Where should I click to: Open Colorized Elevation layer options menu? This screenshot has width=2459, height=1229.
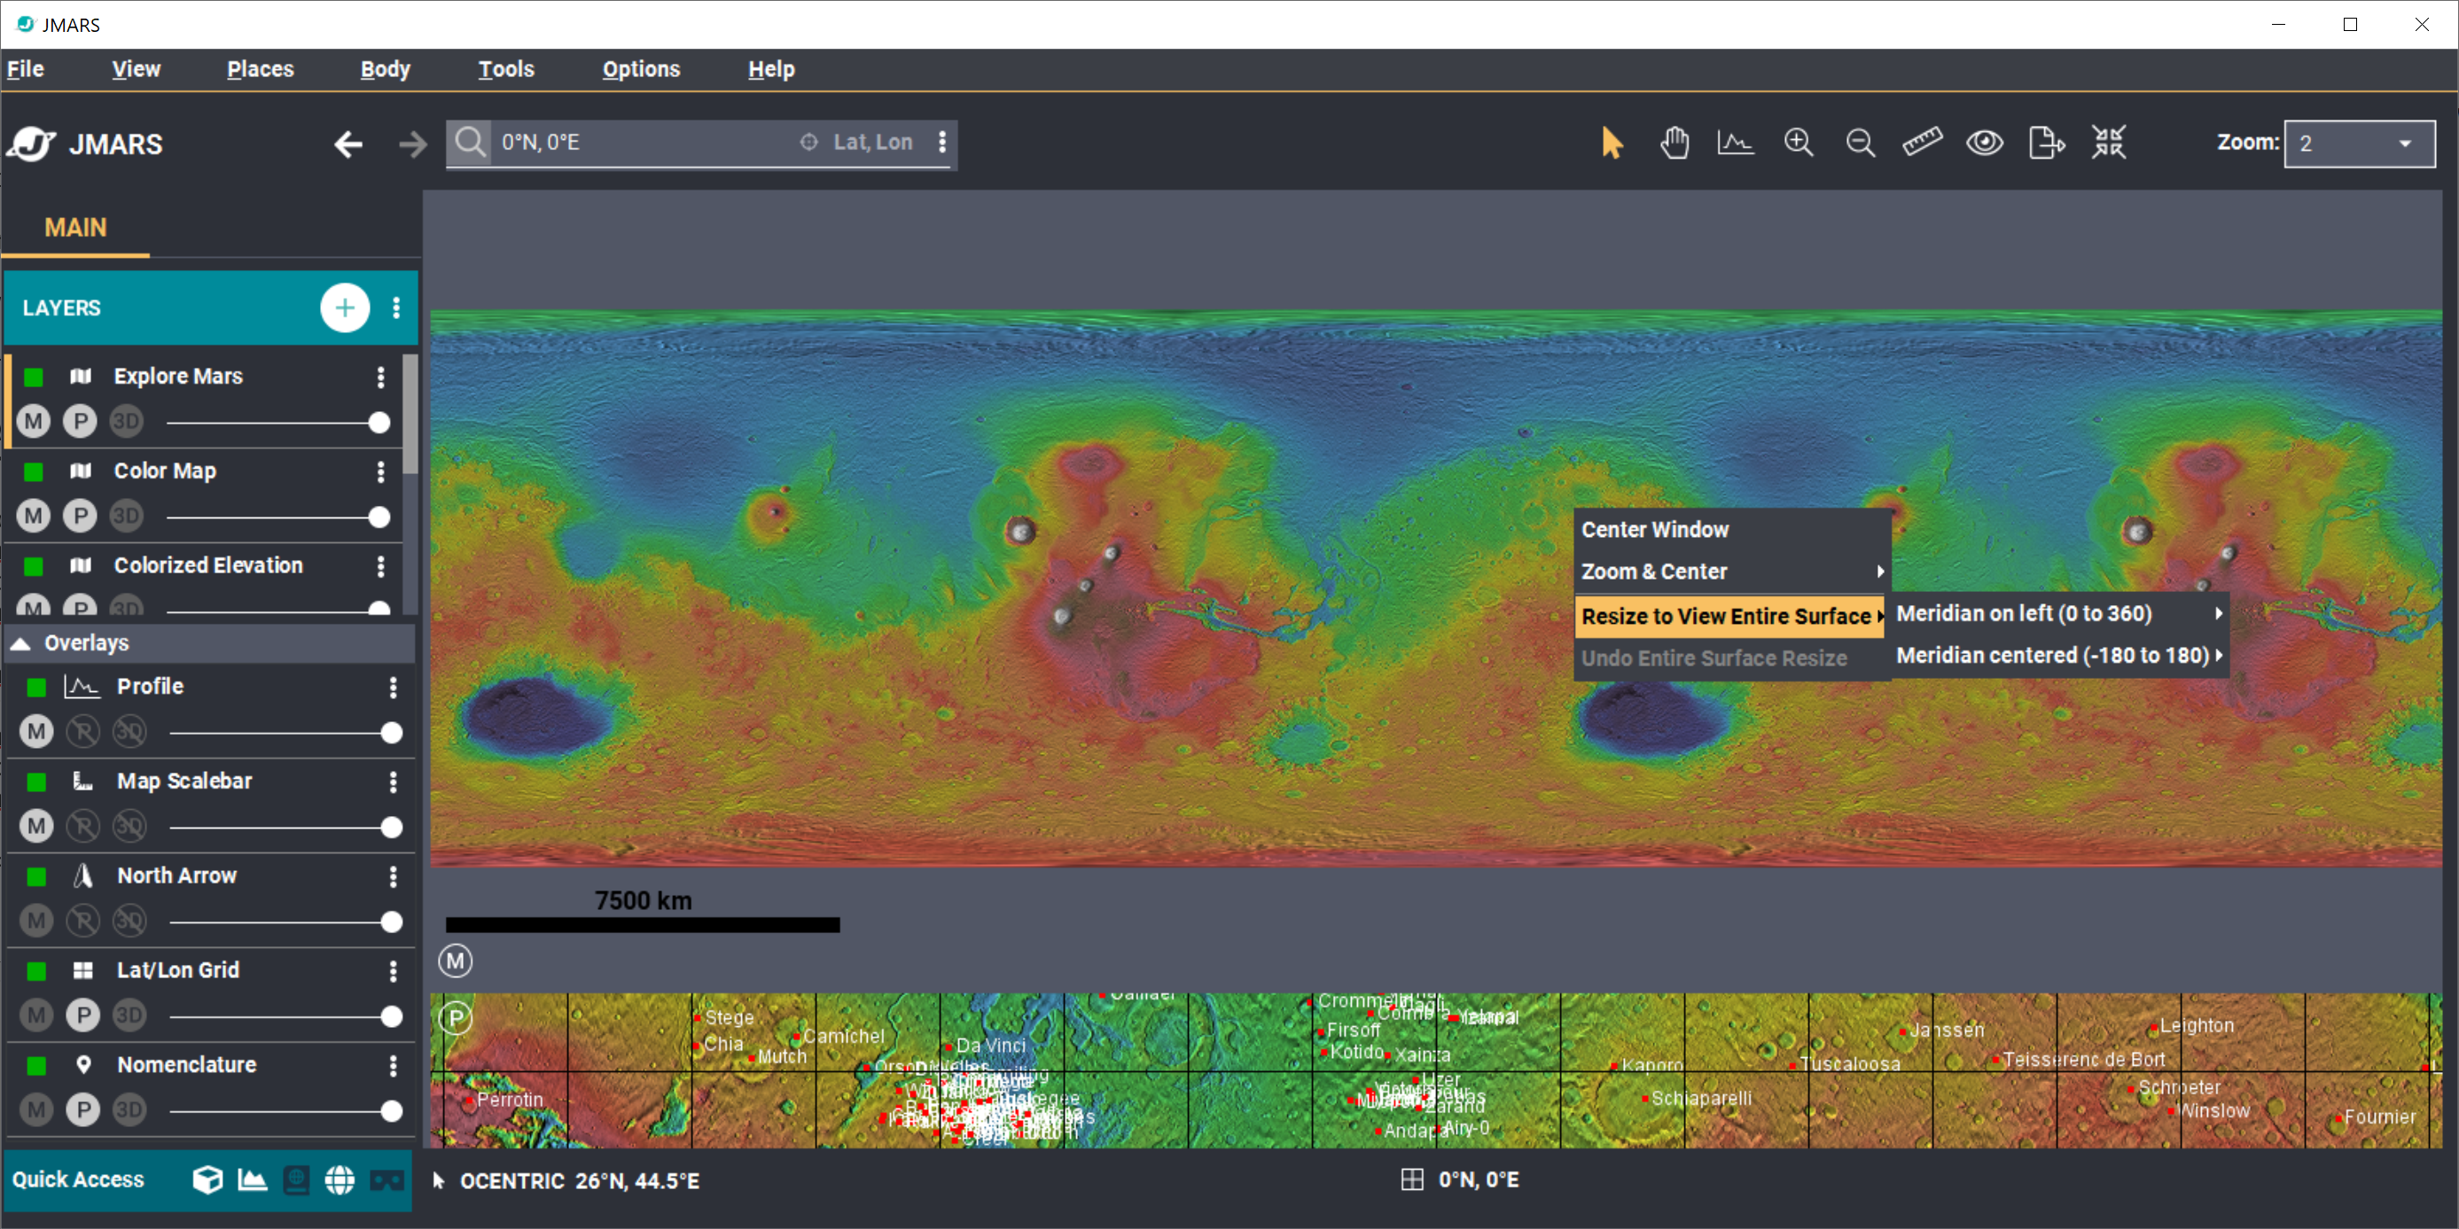[381, 565]
